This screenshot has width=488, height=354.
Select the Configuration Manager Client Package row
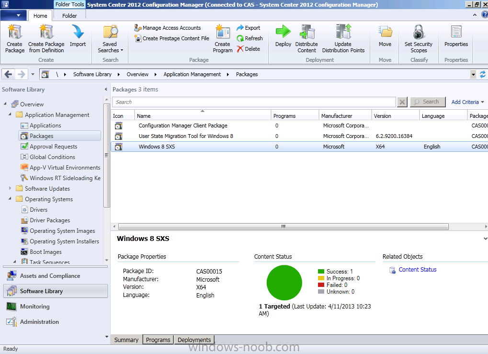point(299,126)
